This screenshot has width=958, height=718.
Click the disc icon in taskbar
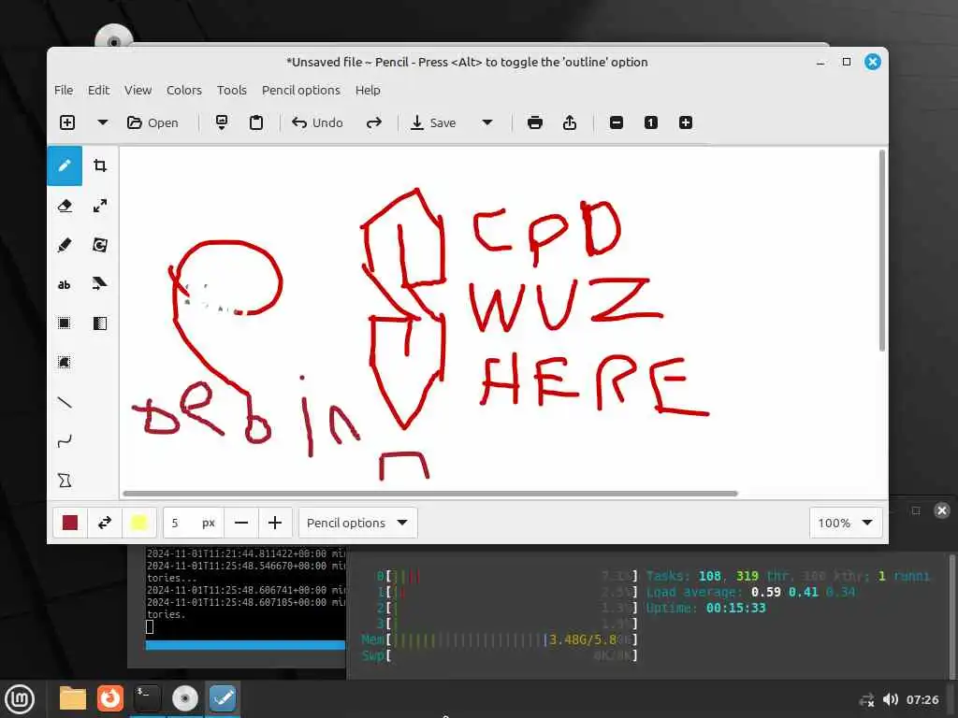[x=184, y=698]
